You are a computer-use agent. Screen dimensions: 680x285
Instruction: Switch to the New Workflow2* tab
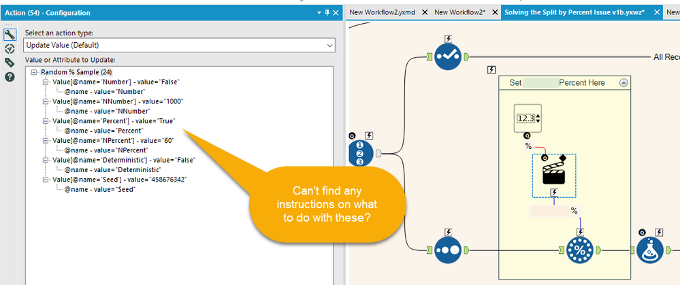click(459, 12)
